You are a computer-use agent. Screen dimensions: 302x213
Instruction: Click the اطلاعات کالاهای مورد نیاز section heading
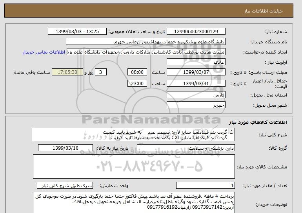click(x=258, y=122)
